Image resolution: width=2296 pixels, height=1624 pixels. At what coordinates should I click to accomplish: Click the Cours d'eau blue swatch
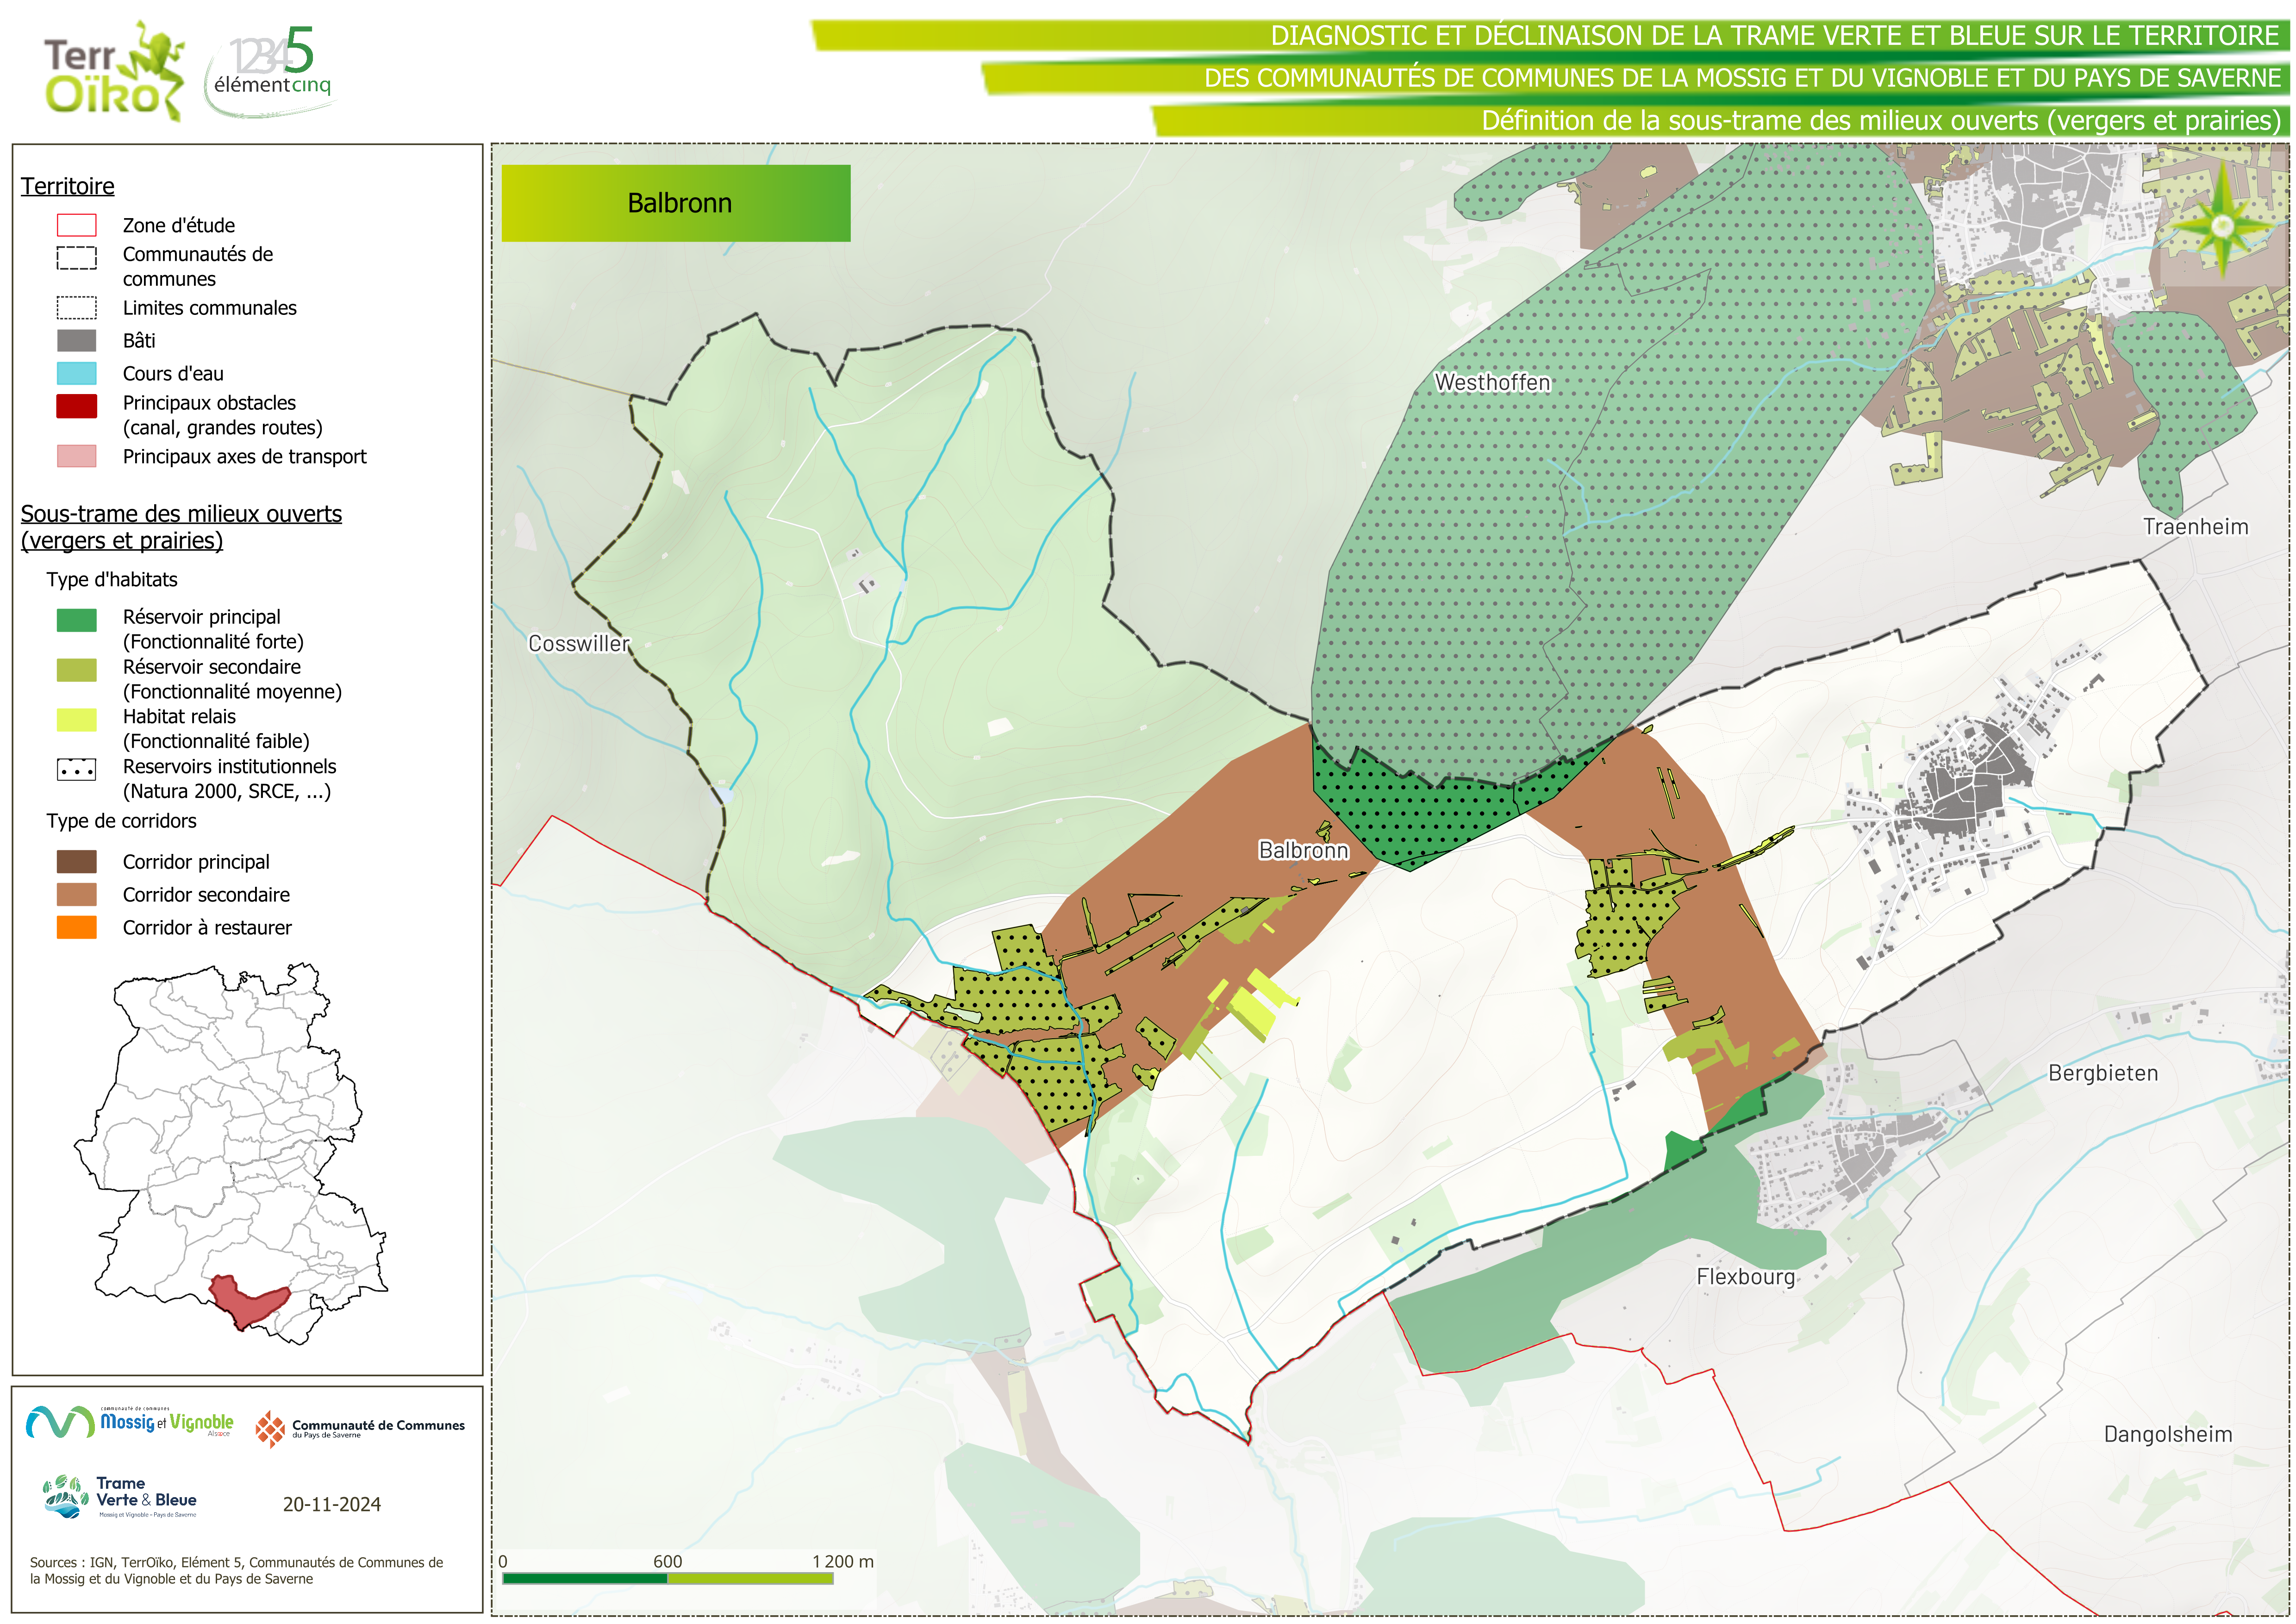coord(77,373)
